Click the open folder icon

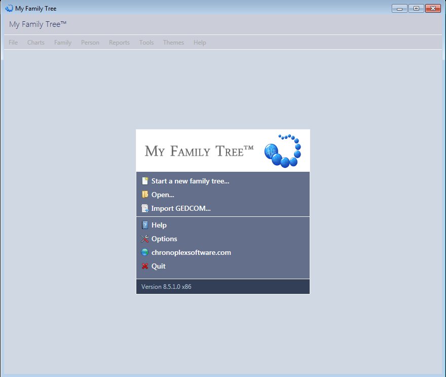tap(145, 195)
